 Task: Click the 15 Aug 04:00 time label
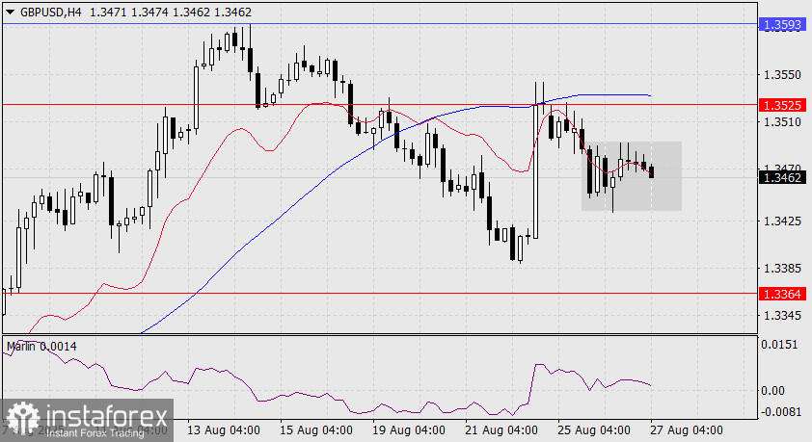pyautogui.click(x=316, y=430)
